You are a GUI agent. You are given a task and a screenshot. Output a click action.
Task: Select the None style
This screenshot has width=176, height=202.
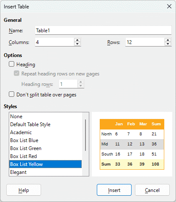pos(46,117)
